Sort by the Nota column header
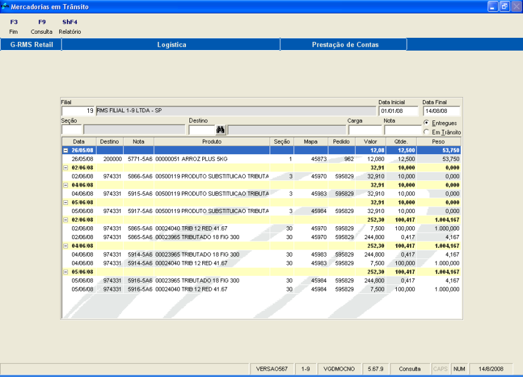523x377 pixels. point(139,141)
